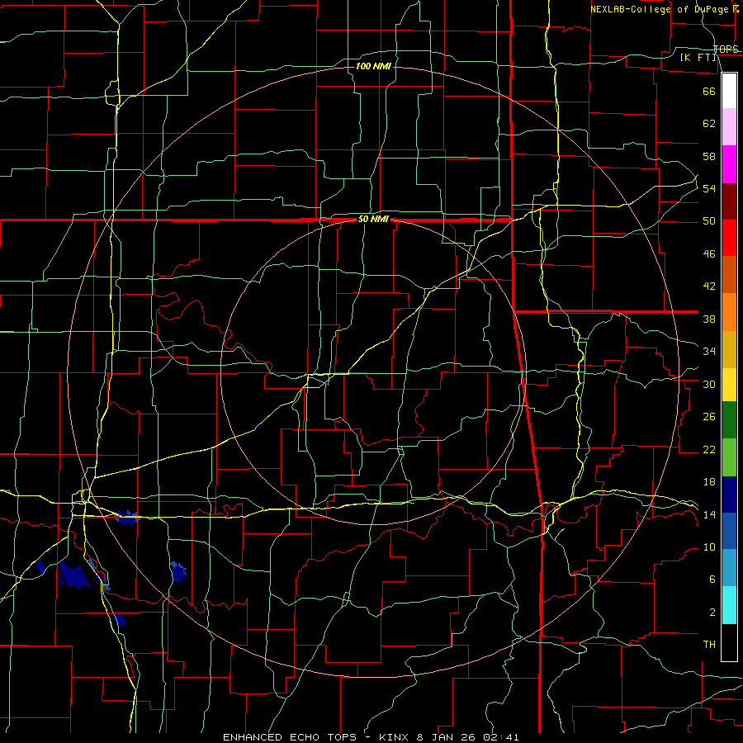Click the "54" scale label
Image resolution: width=743 pixels, height=743 pixels.
tap(709, 188)
